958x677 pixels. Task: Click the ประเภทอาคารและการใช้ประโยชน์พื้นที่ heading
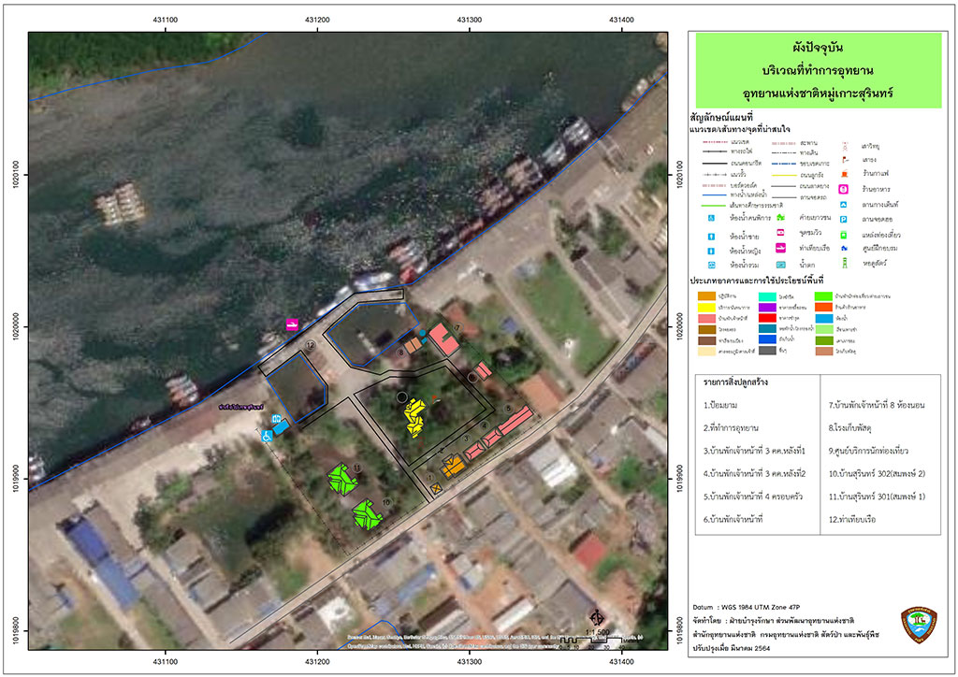click(x=756, y=281)
